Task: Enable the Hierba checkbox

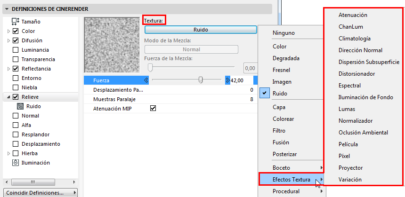Action: [x=16, y=153]
